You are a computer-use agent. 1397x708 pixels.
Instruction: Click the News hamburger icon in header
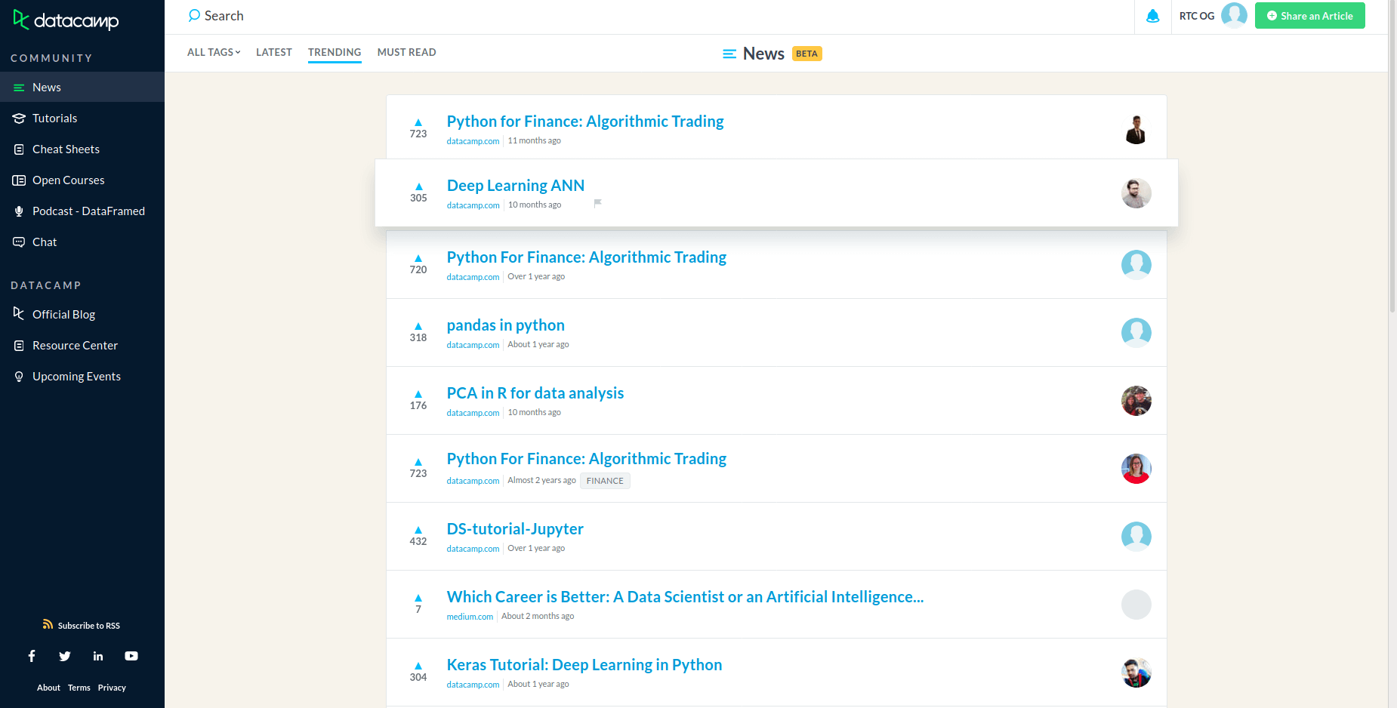[729, 54]
